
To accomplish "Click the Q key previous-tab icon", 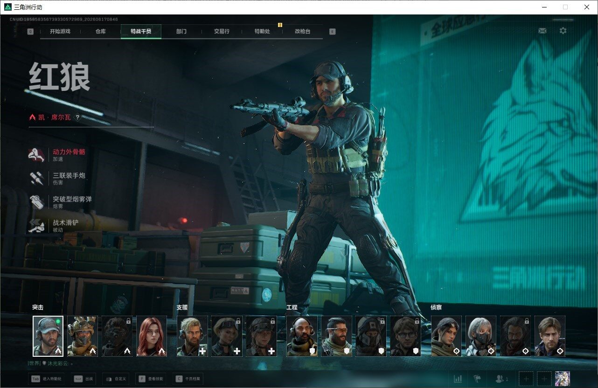I will point(30,32).
